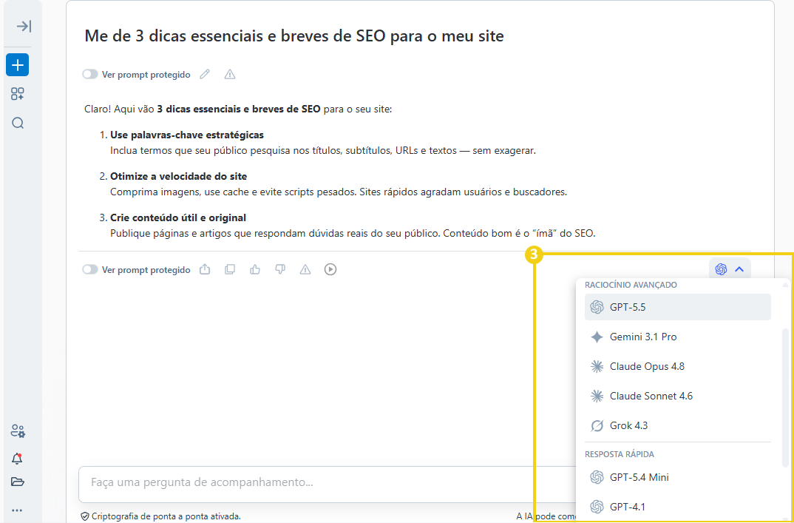
Task: Play the response aloud with play icon
Action: [330, 269]
